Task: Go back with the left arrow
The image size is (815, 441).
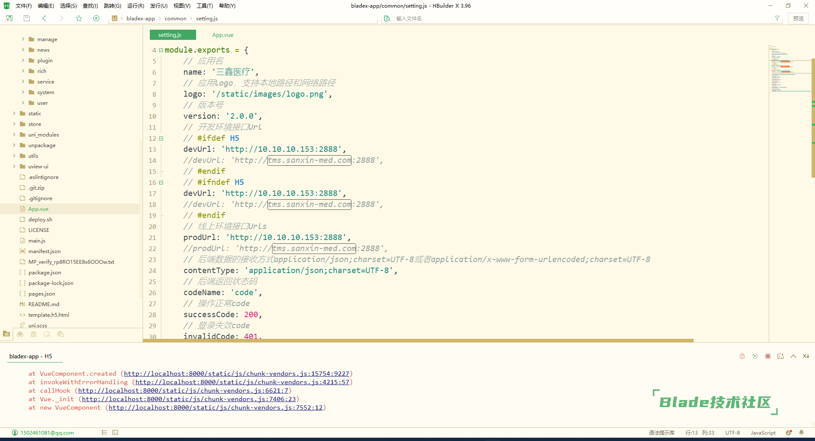Action: tap(44, 18)
